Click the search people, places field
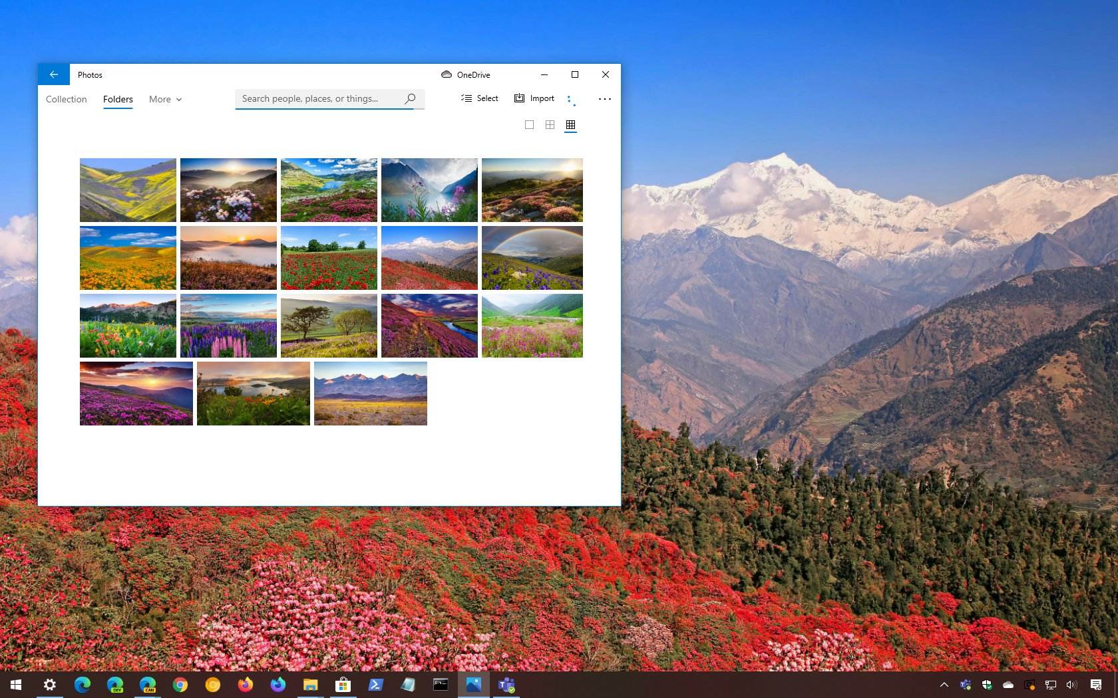 pos(319,98)
